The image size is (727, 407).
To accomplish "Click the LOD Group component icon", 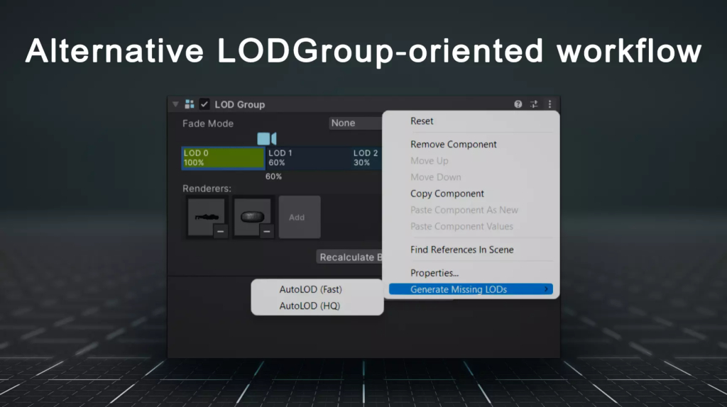I will 190,104.
